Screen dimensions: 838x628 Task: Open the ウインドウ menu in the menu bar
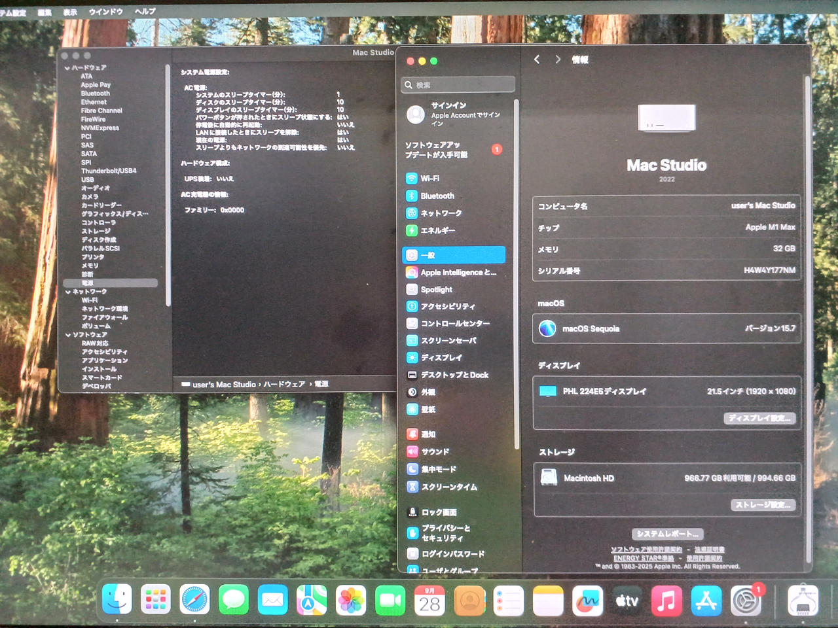coord(105,12)
